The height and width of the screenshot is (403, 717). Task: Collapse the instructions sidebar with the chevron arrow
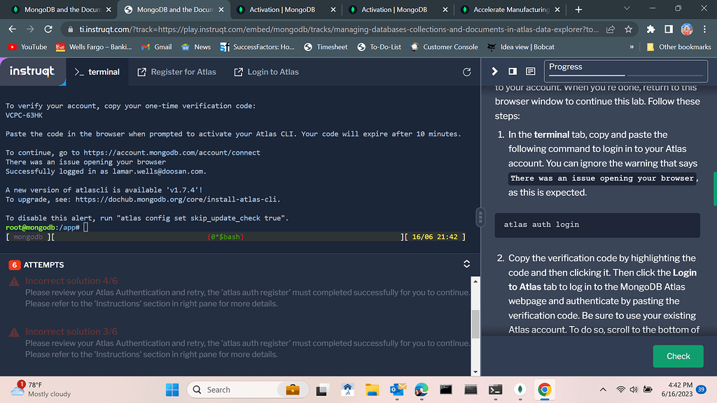tap(495, 71)
